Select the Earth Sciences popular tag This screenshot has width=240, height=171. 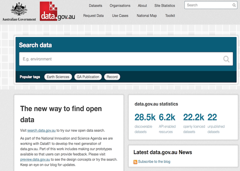tap(58, 77)
